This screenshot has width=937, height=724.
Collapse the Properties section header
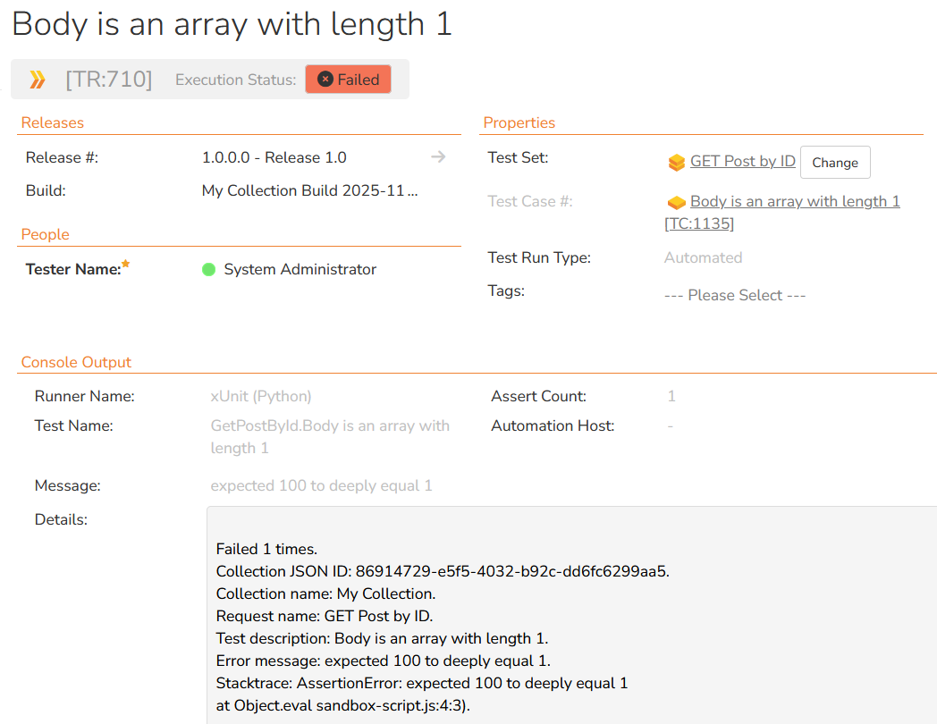[519, 122]
